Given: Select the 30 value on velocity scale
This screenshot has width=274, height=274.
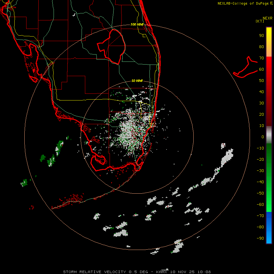Looking at the screenshot, I should coord(262,103).
